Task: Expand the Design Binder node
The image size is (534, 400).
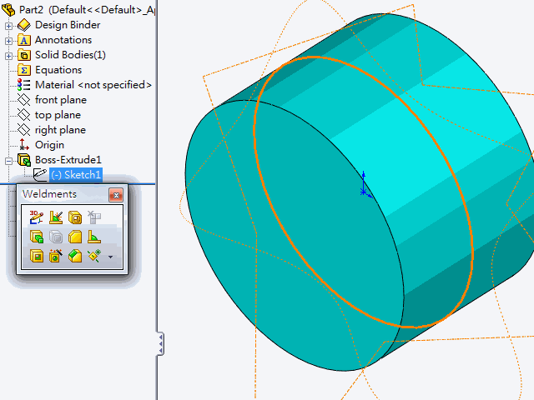Action: click(x=8, y=26)
